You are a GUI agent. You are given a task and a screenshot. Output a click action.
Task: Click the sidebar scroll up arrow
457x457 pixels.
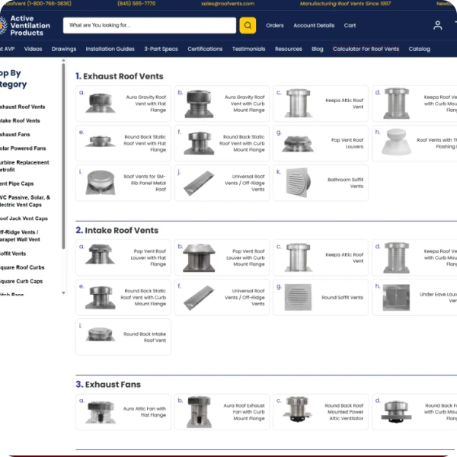click(x=63, y=61)
